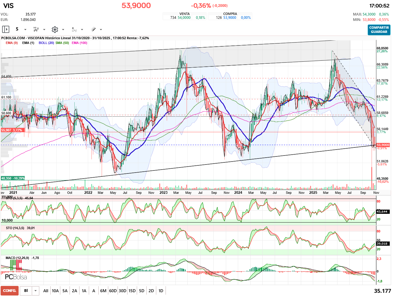Click the COMPARTIR GUARDAR button
395x297 pixels.
pos(379,30)
